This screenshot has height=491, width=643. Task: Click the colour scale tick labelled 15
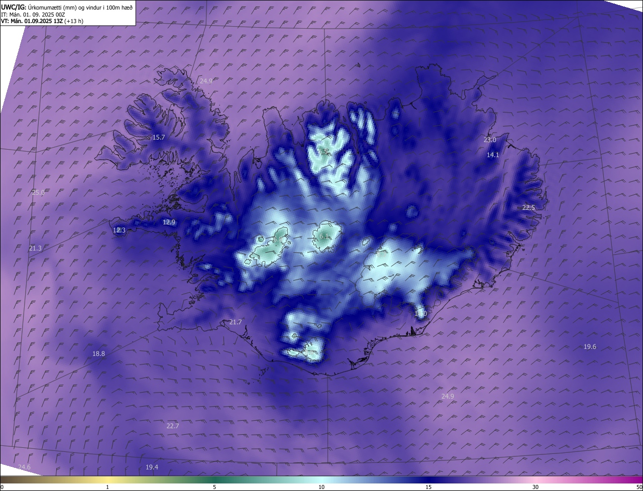coord(428,487)
